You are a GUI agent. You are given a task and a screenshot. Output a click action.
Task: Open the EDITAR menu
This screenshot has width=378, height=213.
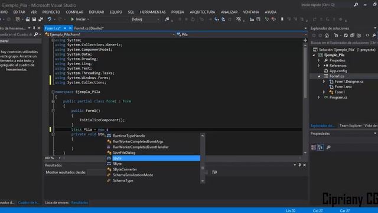pyautogui.click(x=19, y=12)
